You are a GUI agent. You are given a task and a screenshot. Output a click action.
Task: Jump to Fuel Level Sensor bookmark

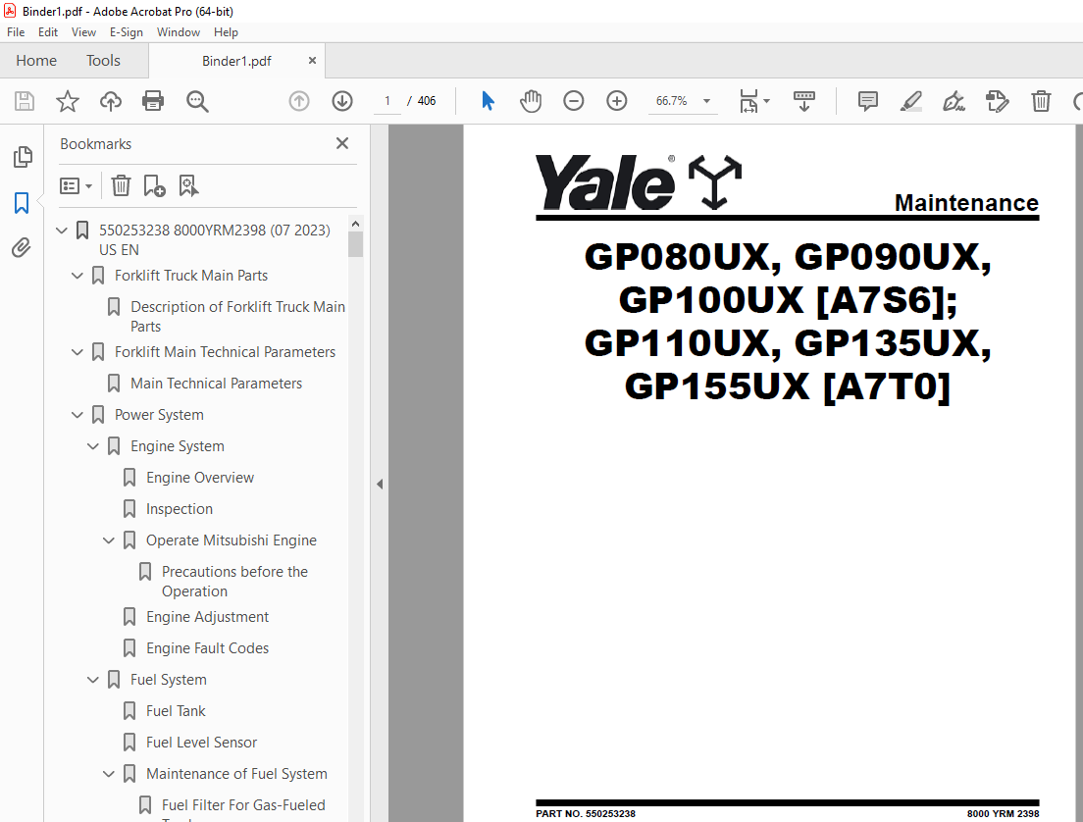point(201,743)
